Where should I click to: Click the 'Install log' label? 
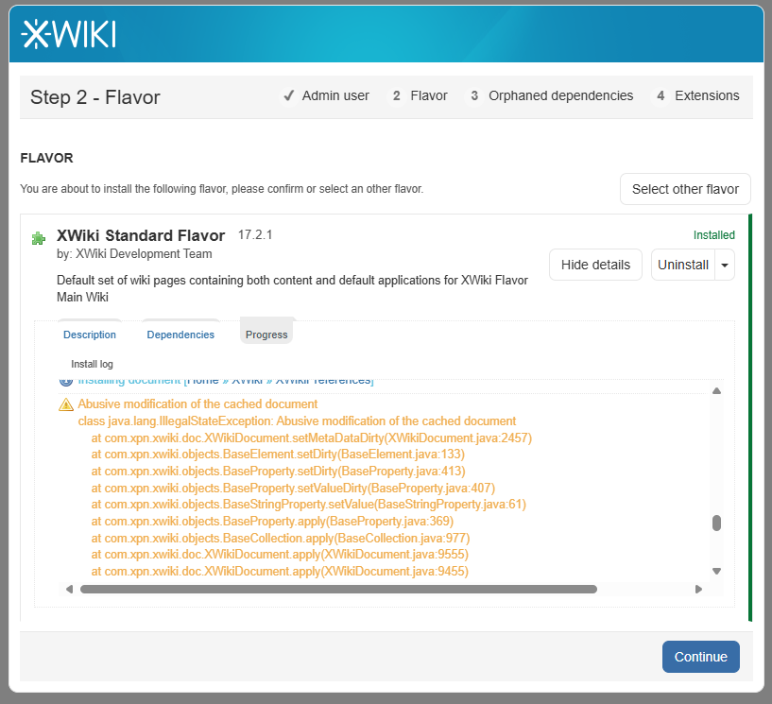pyautogui.click(x=92, y=364)
